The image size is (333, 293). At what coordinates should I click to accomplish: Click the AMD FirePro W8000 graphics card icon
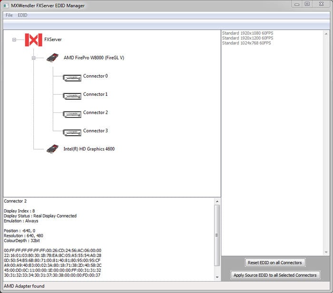pos(52,58)
